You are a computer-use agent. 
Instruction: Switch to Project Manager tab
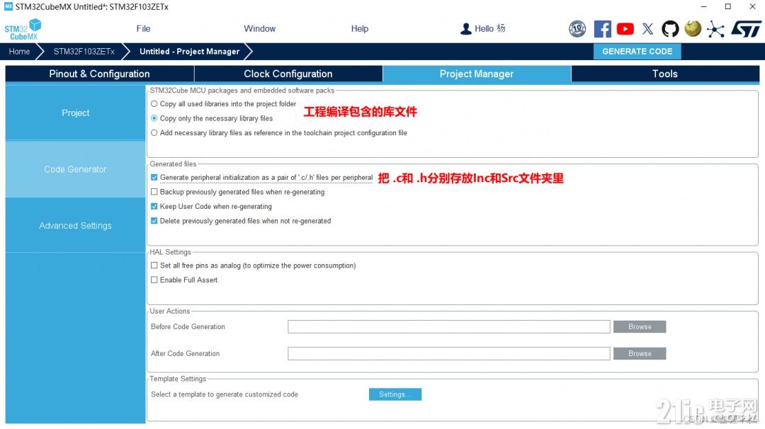[477, 74]
